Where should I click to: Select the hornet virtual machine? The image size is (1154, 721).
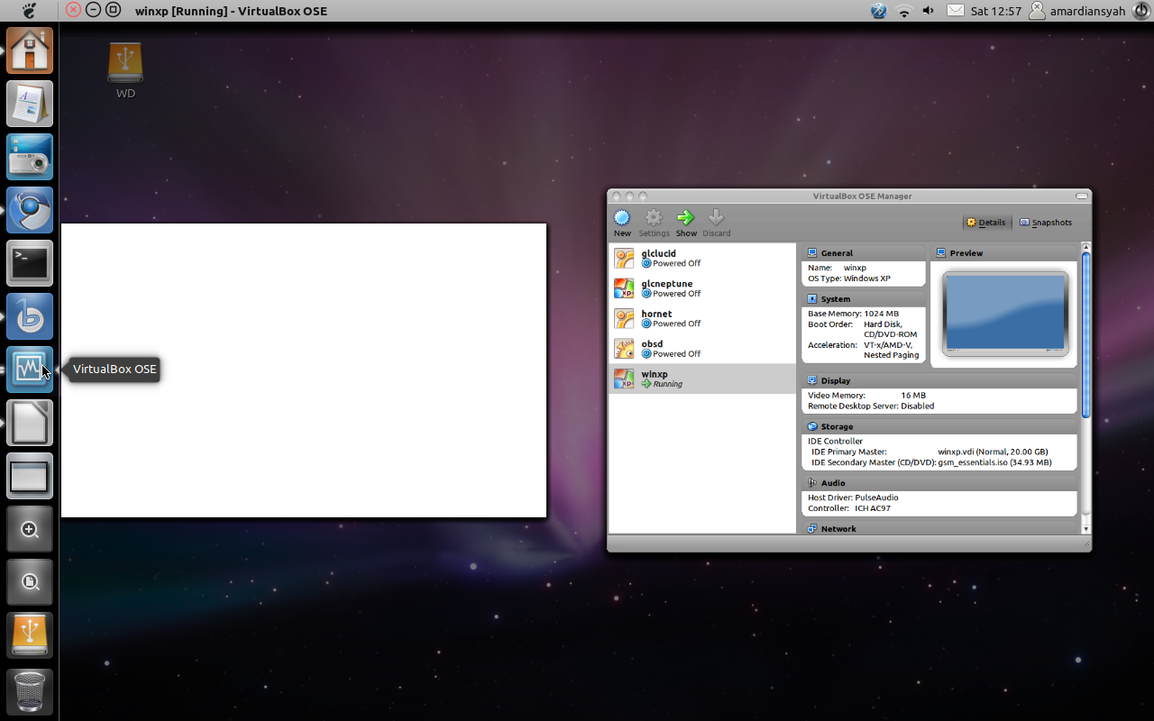(x=702, y=318)
